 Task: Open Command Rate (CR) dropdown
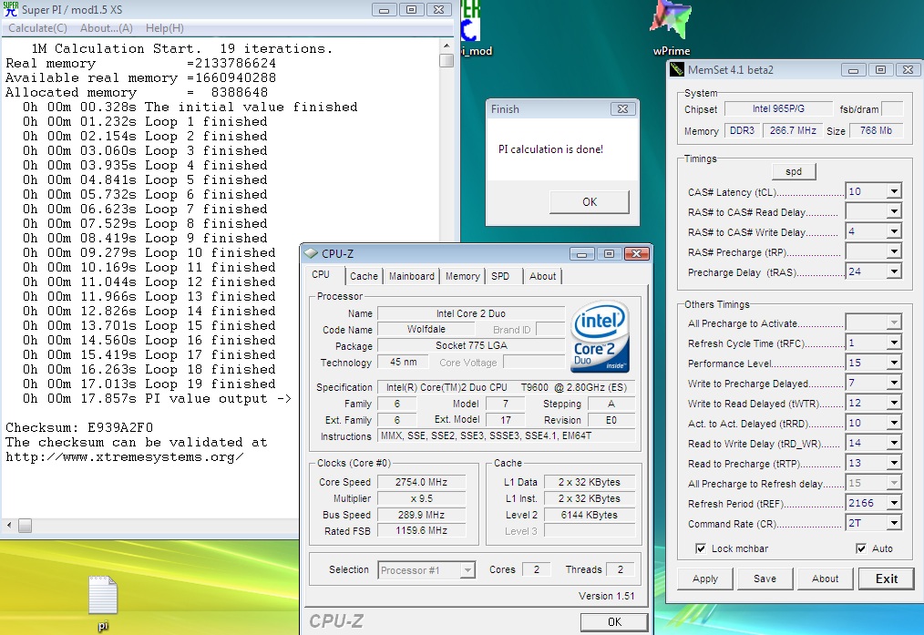pos(894,523)
